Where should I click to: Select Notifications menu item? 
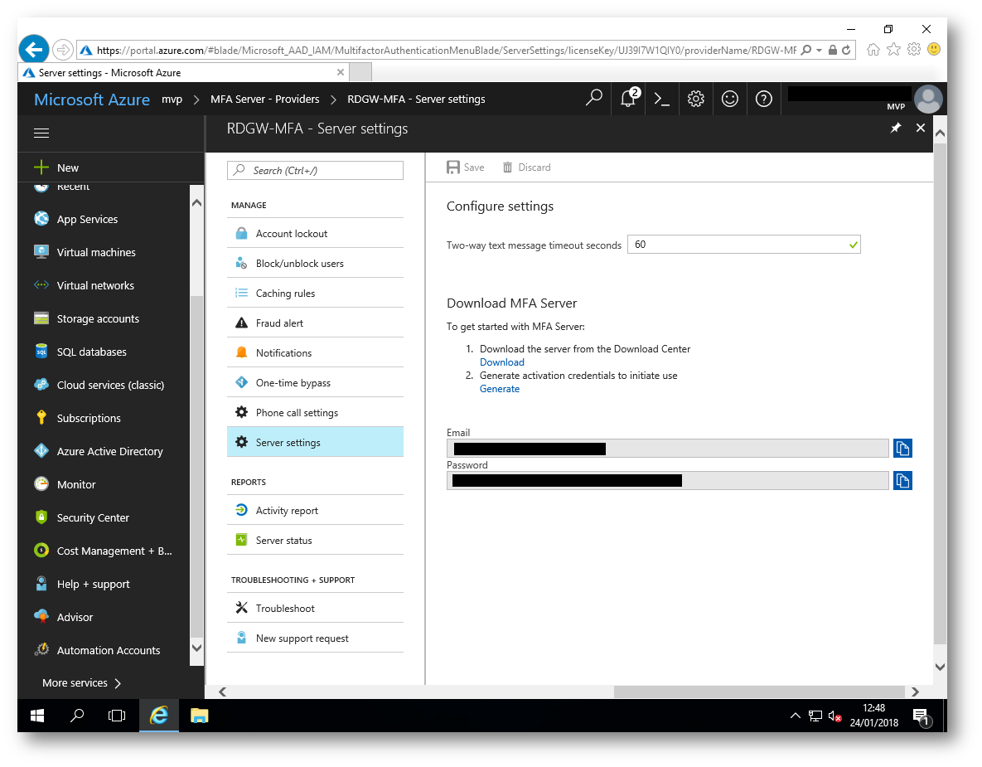pyautogui.click(x=315, y=352)
